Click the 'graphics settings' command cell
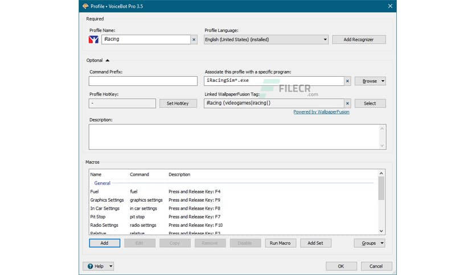This screenshot has width=476, height=275. click(x=146, y=200)
